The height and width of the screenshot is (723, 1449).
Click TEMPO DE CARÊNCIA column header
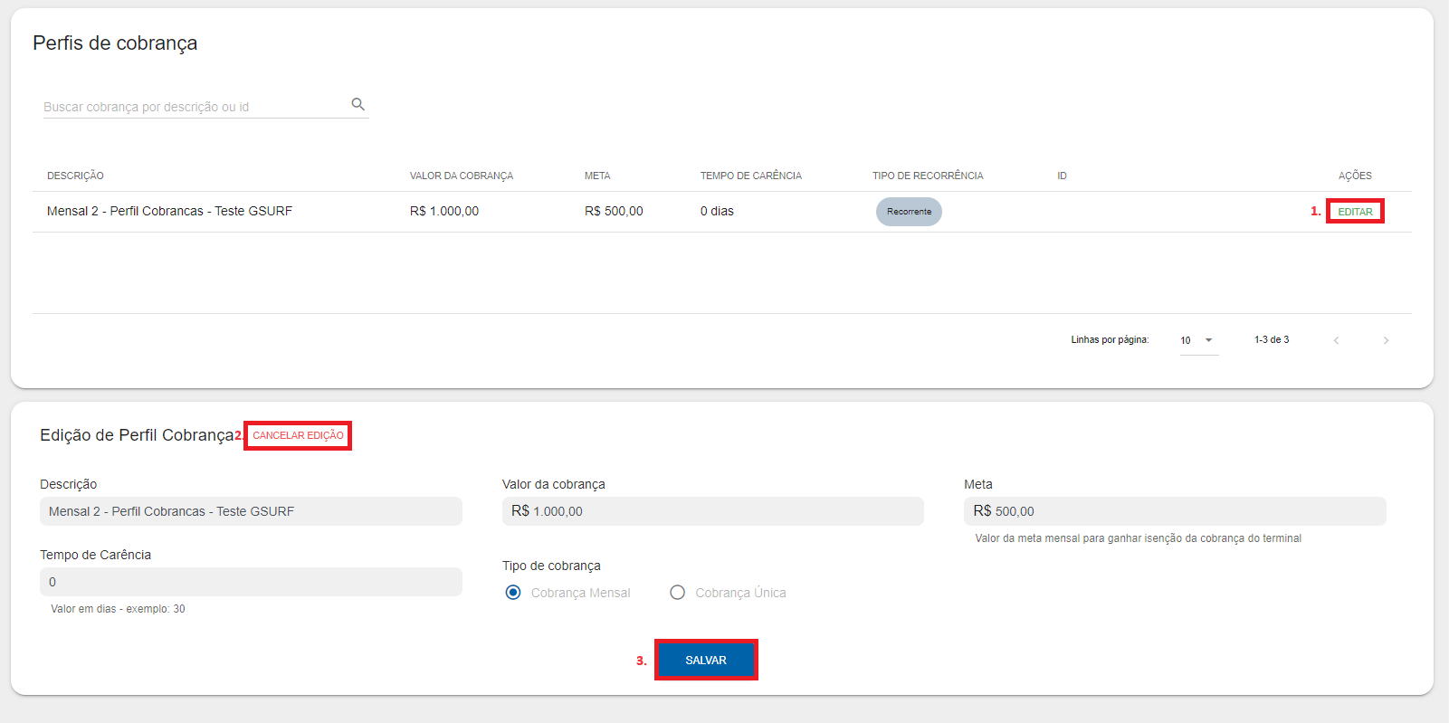point(750,176)
